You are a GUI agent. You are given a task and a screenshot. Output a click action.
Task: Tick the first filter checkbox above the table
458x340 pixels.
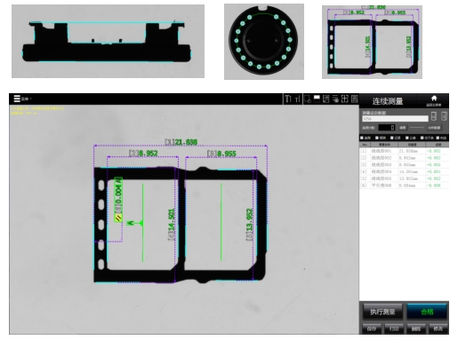click(x=362, y=138)
